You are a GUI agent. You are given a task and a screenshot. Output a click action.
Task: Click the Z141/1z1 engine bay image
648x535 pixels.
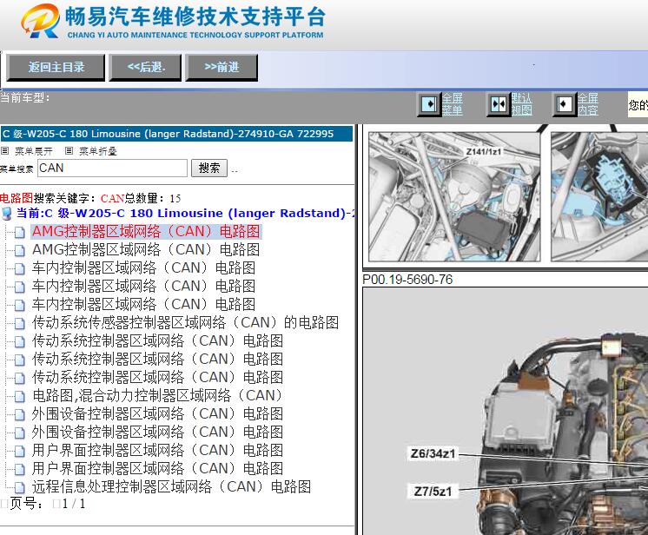[x=454, y=196]
